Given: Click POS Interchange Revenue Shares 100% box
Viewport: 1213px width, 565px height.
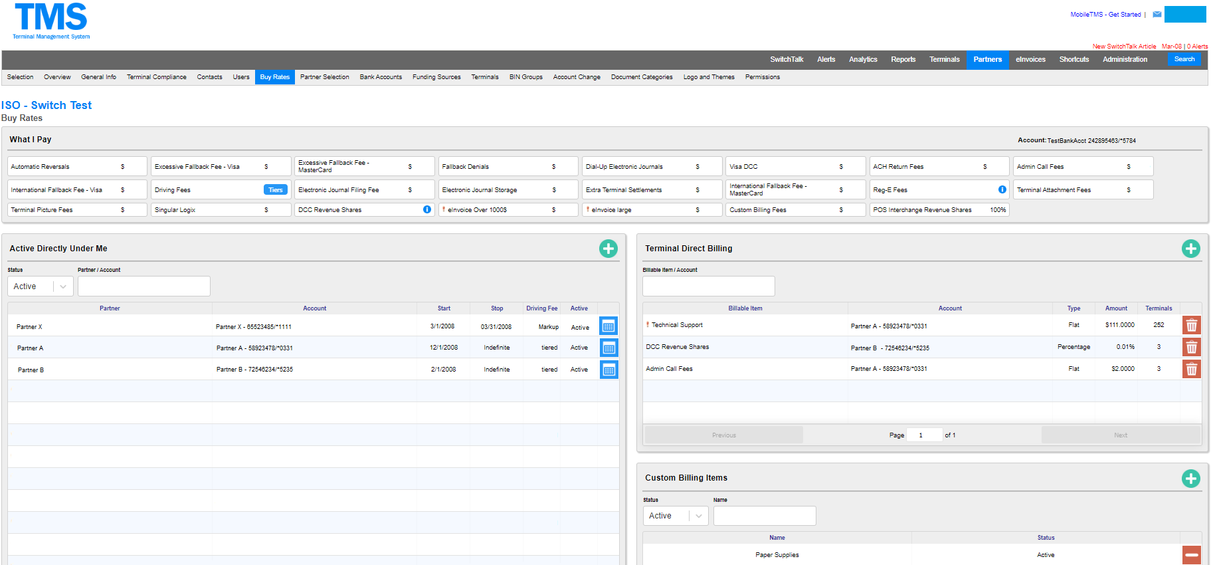Looking at the screenshot, I should (x=939, y=209).
